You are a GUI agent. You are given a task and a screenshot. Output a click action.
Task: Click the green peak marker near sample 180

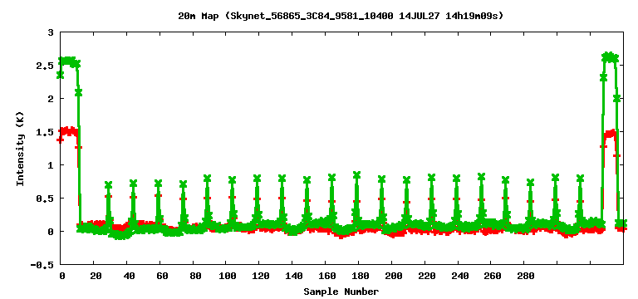point(357,175)
